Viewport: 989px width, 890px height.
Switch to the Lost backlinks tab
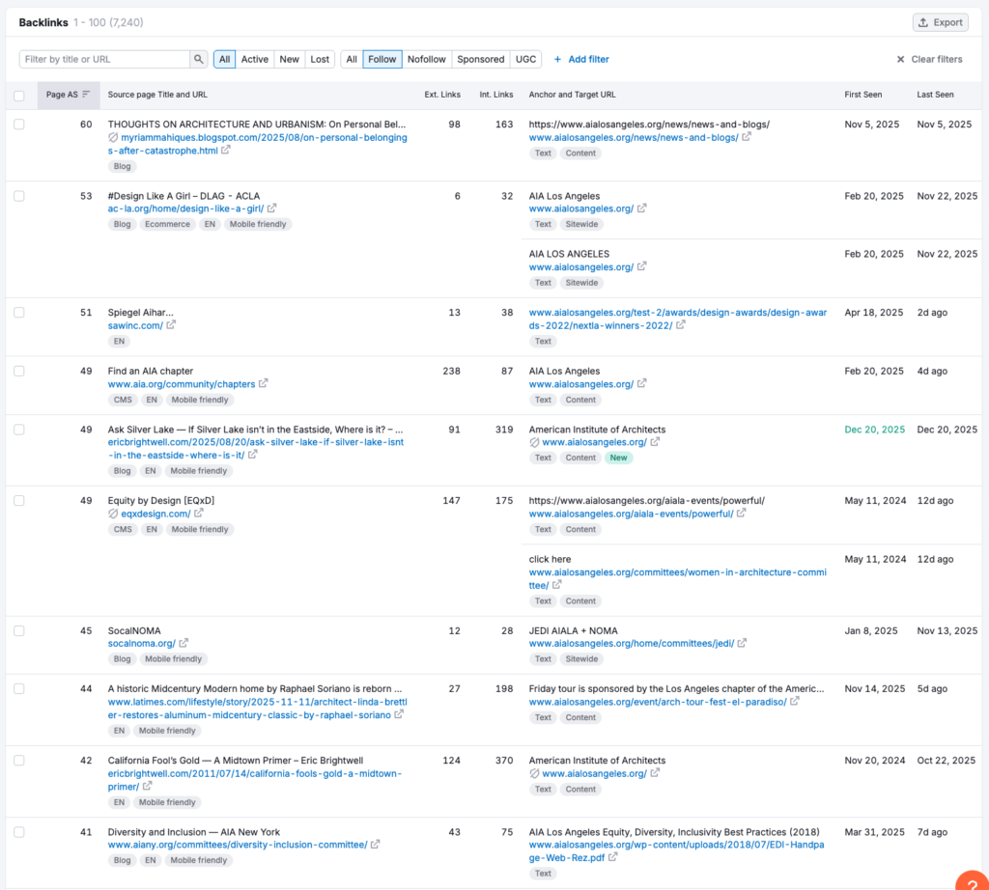click(x=320, y=59)
